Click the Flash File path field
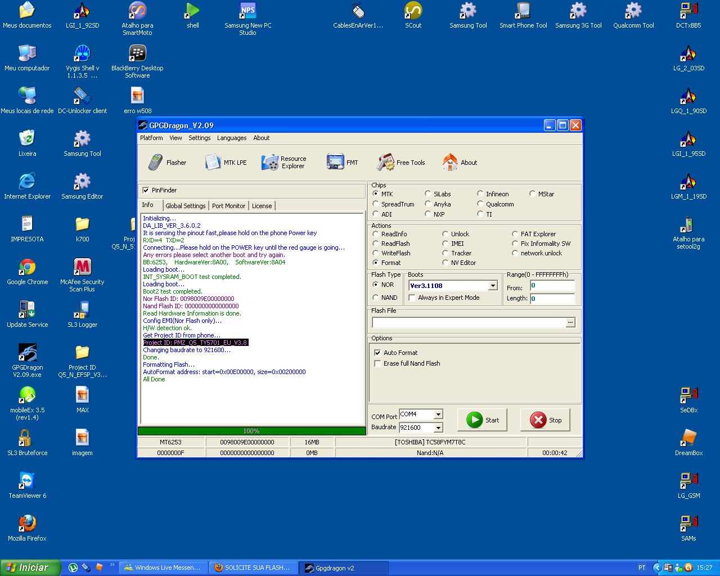Image resolution: width=720 pixels, height=576 pixels. 469,323
